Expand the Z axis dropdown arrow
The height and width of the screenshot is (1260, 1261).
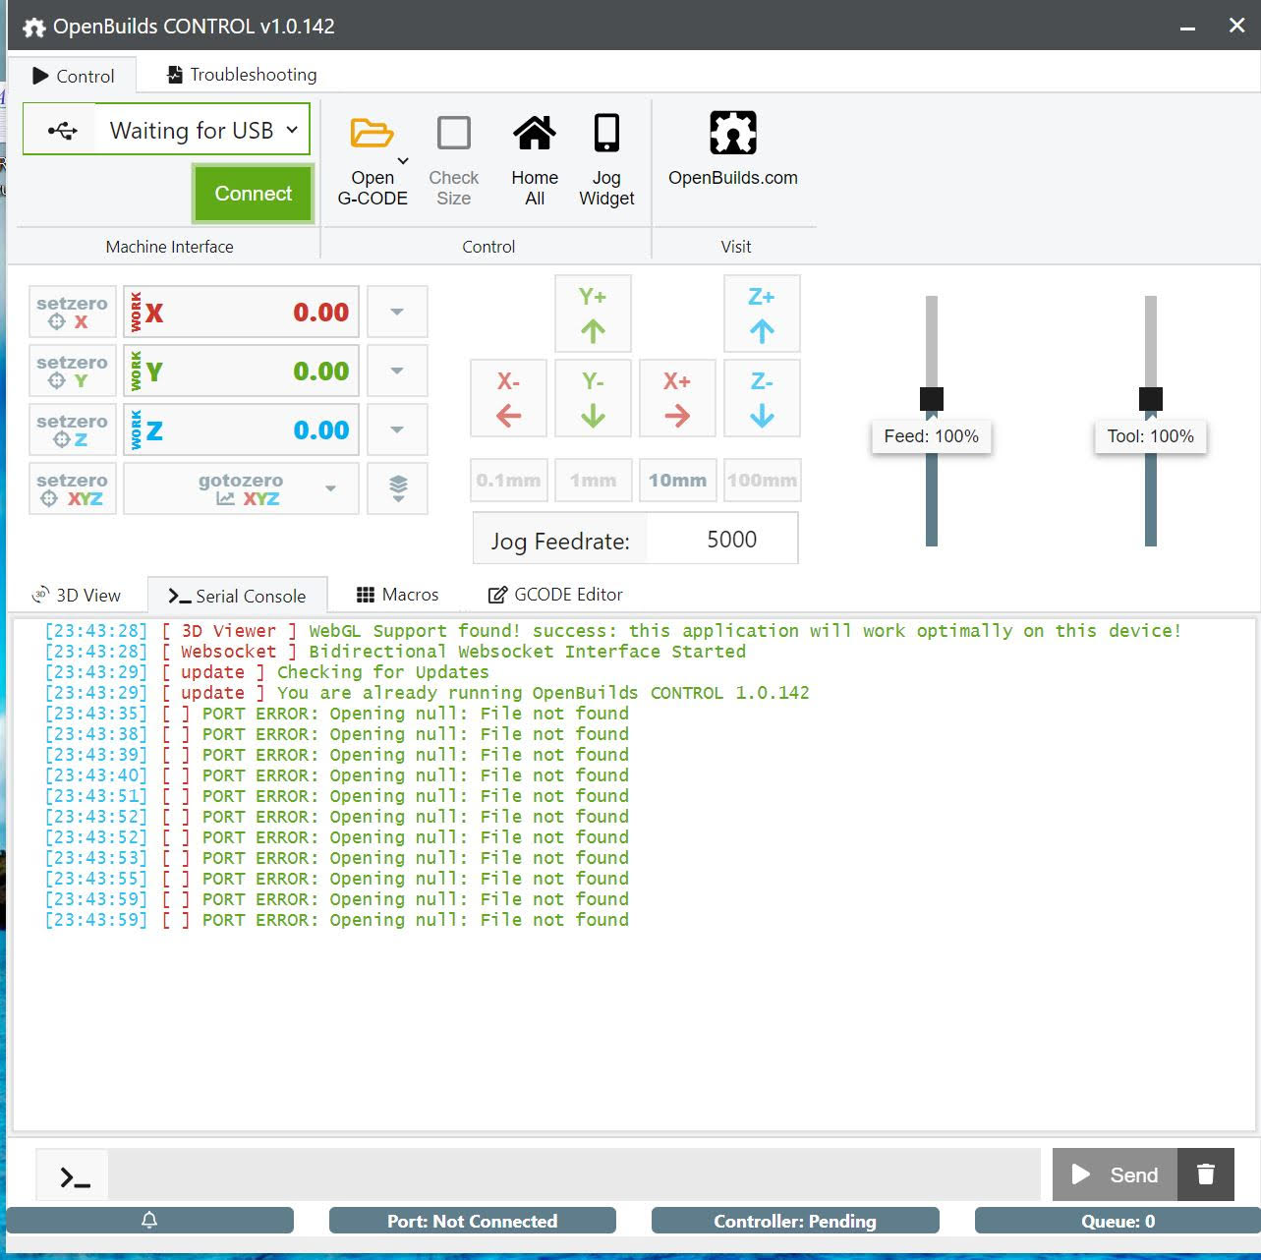point(397,430)
